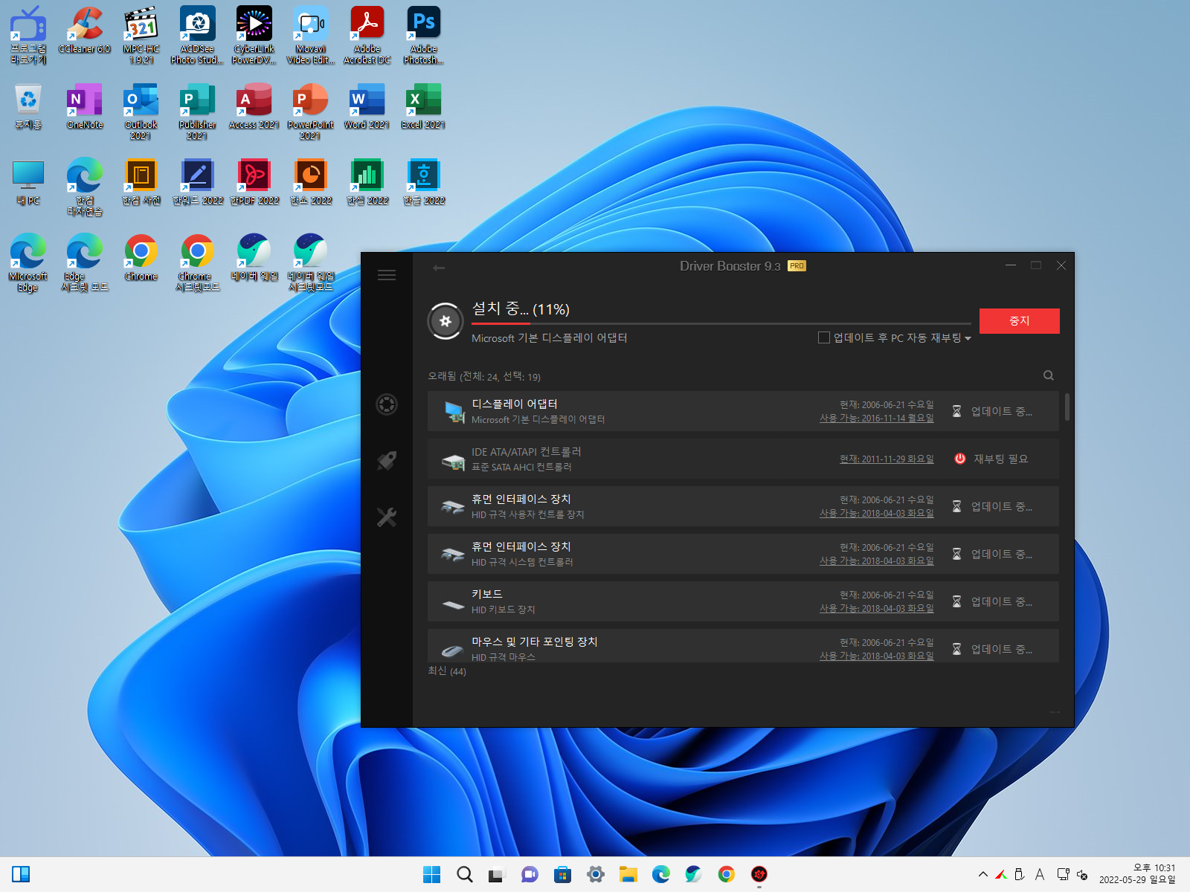Click the installation progress bar
Image resolution: width=1190 pixels, height=892 pixels.
(721, 323)
